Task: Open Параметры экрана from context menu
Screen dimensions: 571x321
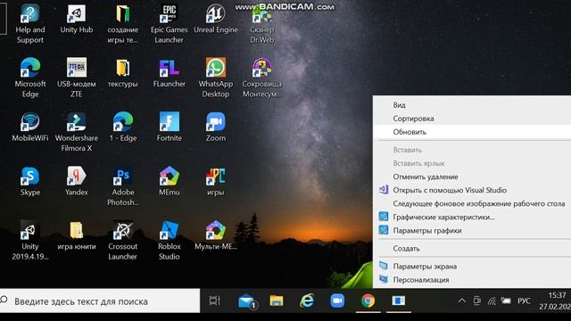Action: tap(472, 266)
